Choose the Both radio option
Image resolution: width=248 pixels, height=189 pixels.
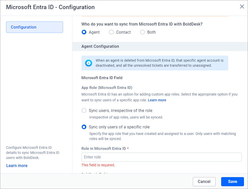(x=142, y=32)
